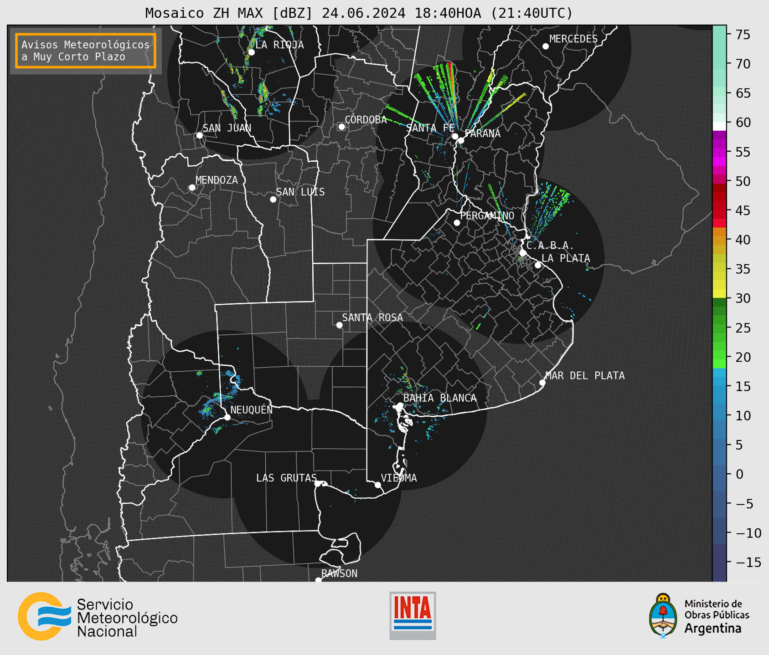The width and height of the screenshot is (769, 655).
Task: Select the Mercedes city dot
Action: point(545,46)
